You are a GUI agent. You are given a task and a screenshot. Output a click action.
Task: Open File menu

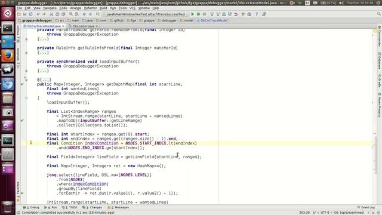[19, 8]
